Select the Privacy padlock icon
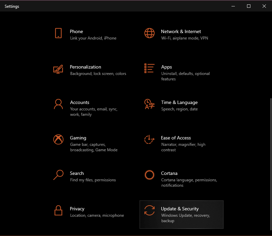Image resolution: width=272 pixels, height=236 pixels. 58,211
